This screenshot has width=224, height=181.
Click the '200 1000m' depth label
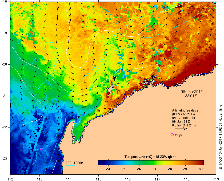pos(75,163)
